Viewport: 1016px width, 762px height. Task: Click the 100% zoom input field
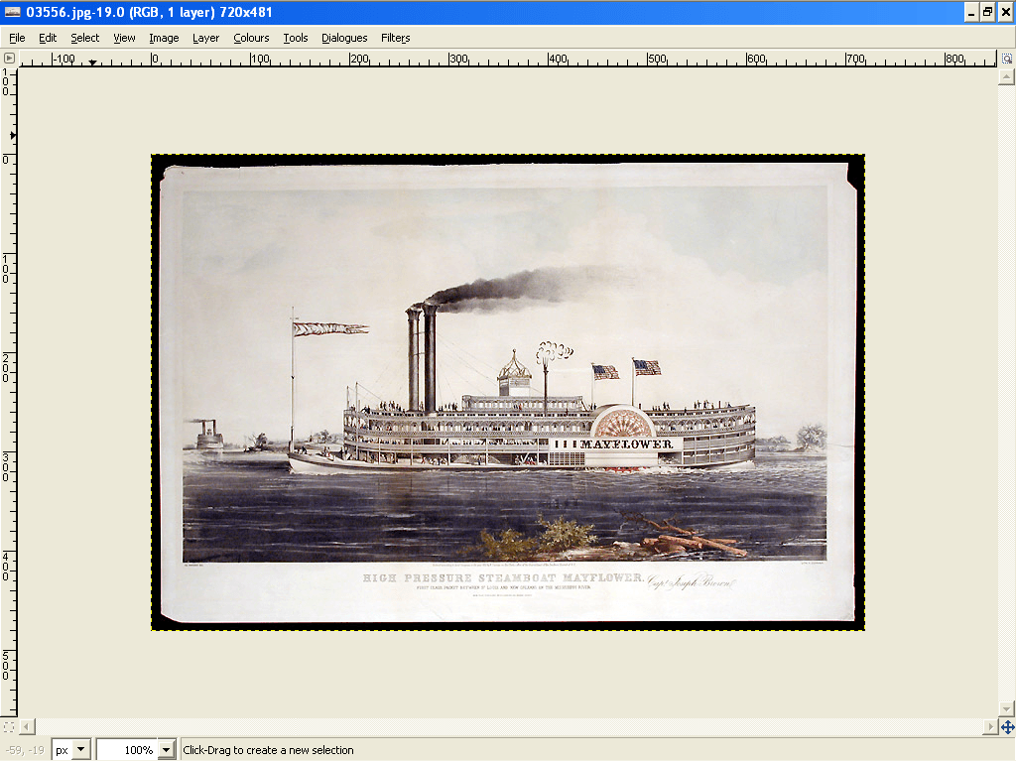tap(126, 750)
